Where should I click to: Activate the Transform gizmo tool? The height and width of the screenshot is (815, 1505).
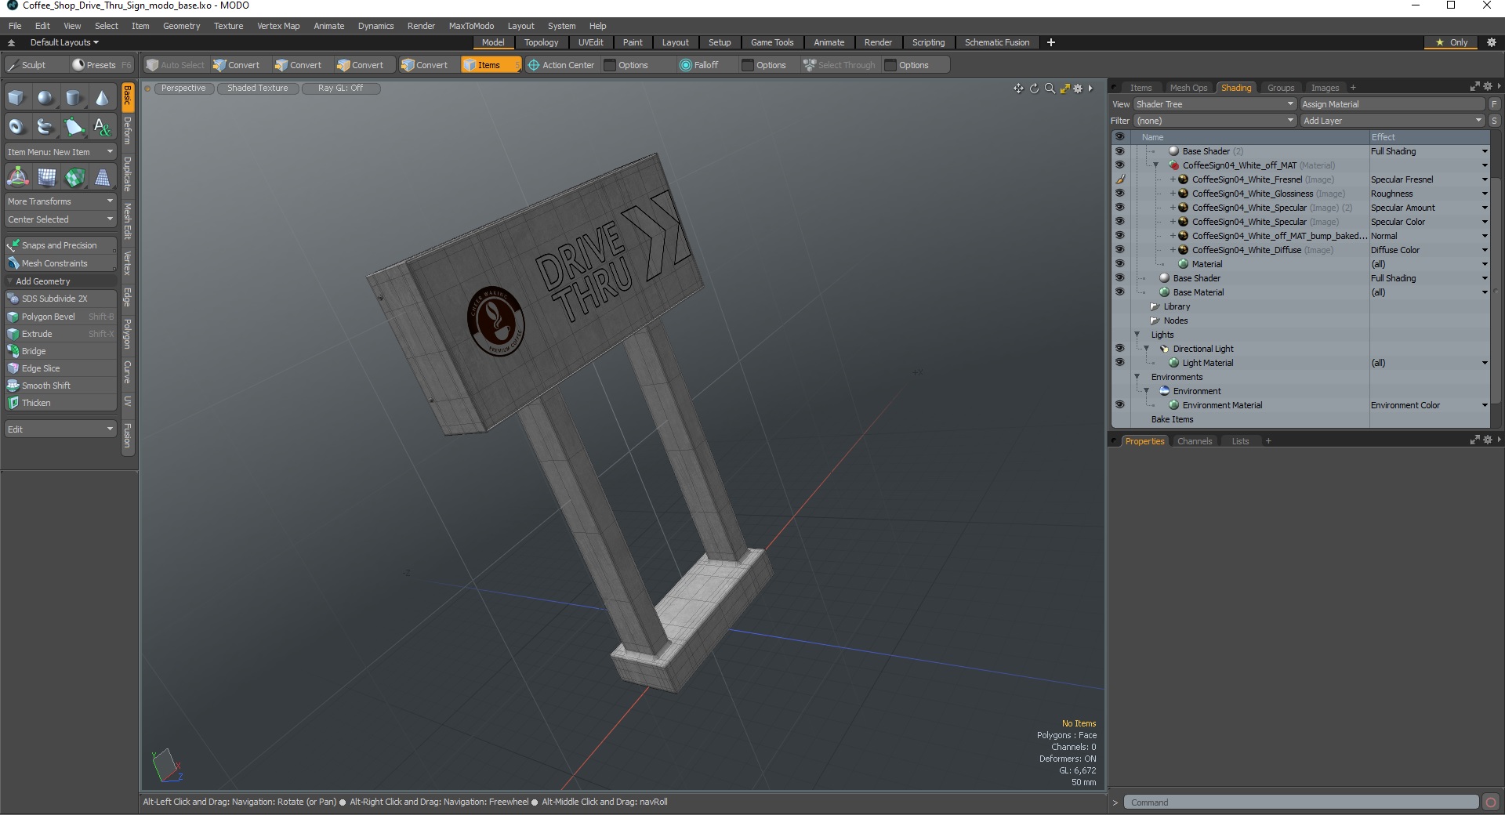pyautogui.click(x=16, y=177)
